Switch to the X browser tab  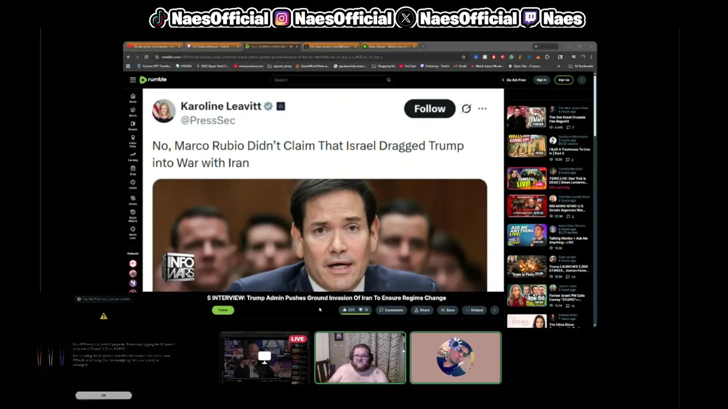(x=331, y=46)
